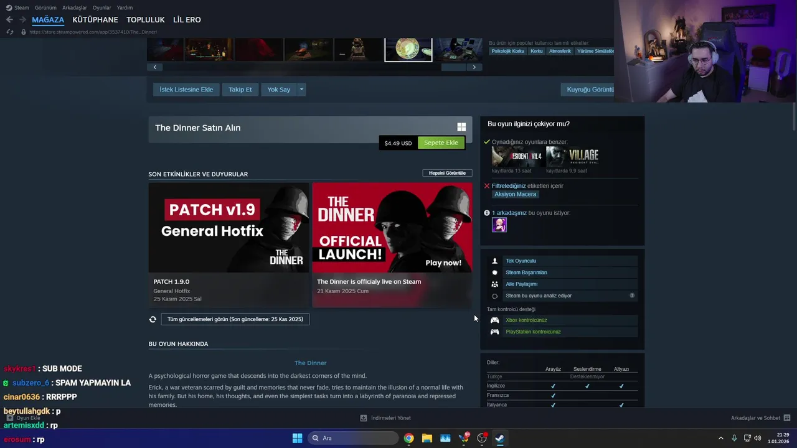Open the Atmosferik tag
Viewport: 797px width, 448px height.
tap(560, 51)
